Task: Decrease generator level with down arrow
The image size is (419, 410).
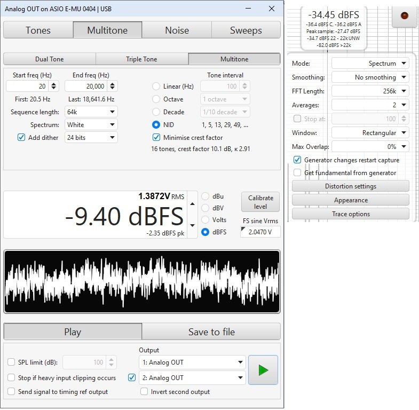Action: pyautogui.click(x=192, y=225)
